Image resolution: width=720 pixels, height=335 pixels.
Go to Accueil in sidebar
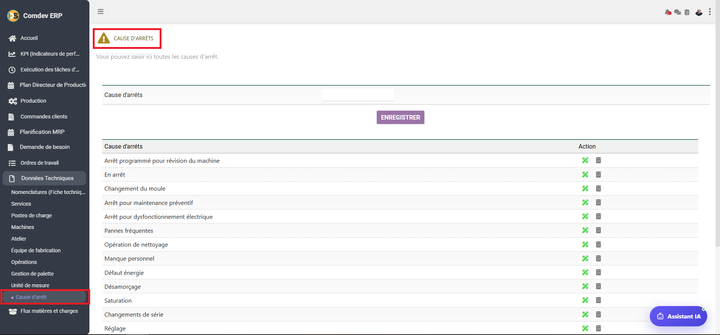(x=29, y=38)
